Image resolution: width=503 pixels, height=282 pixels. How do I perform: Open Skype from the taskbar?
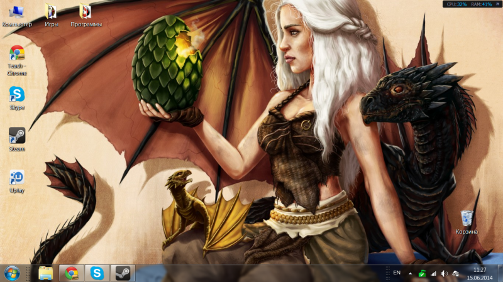(97, 273)
